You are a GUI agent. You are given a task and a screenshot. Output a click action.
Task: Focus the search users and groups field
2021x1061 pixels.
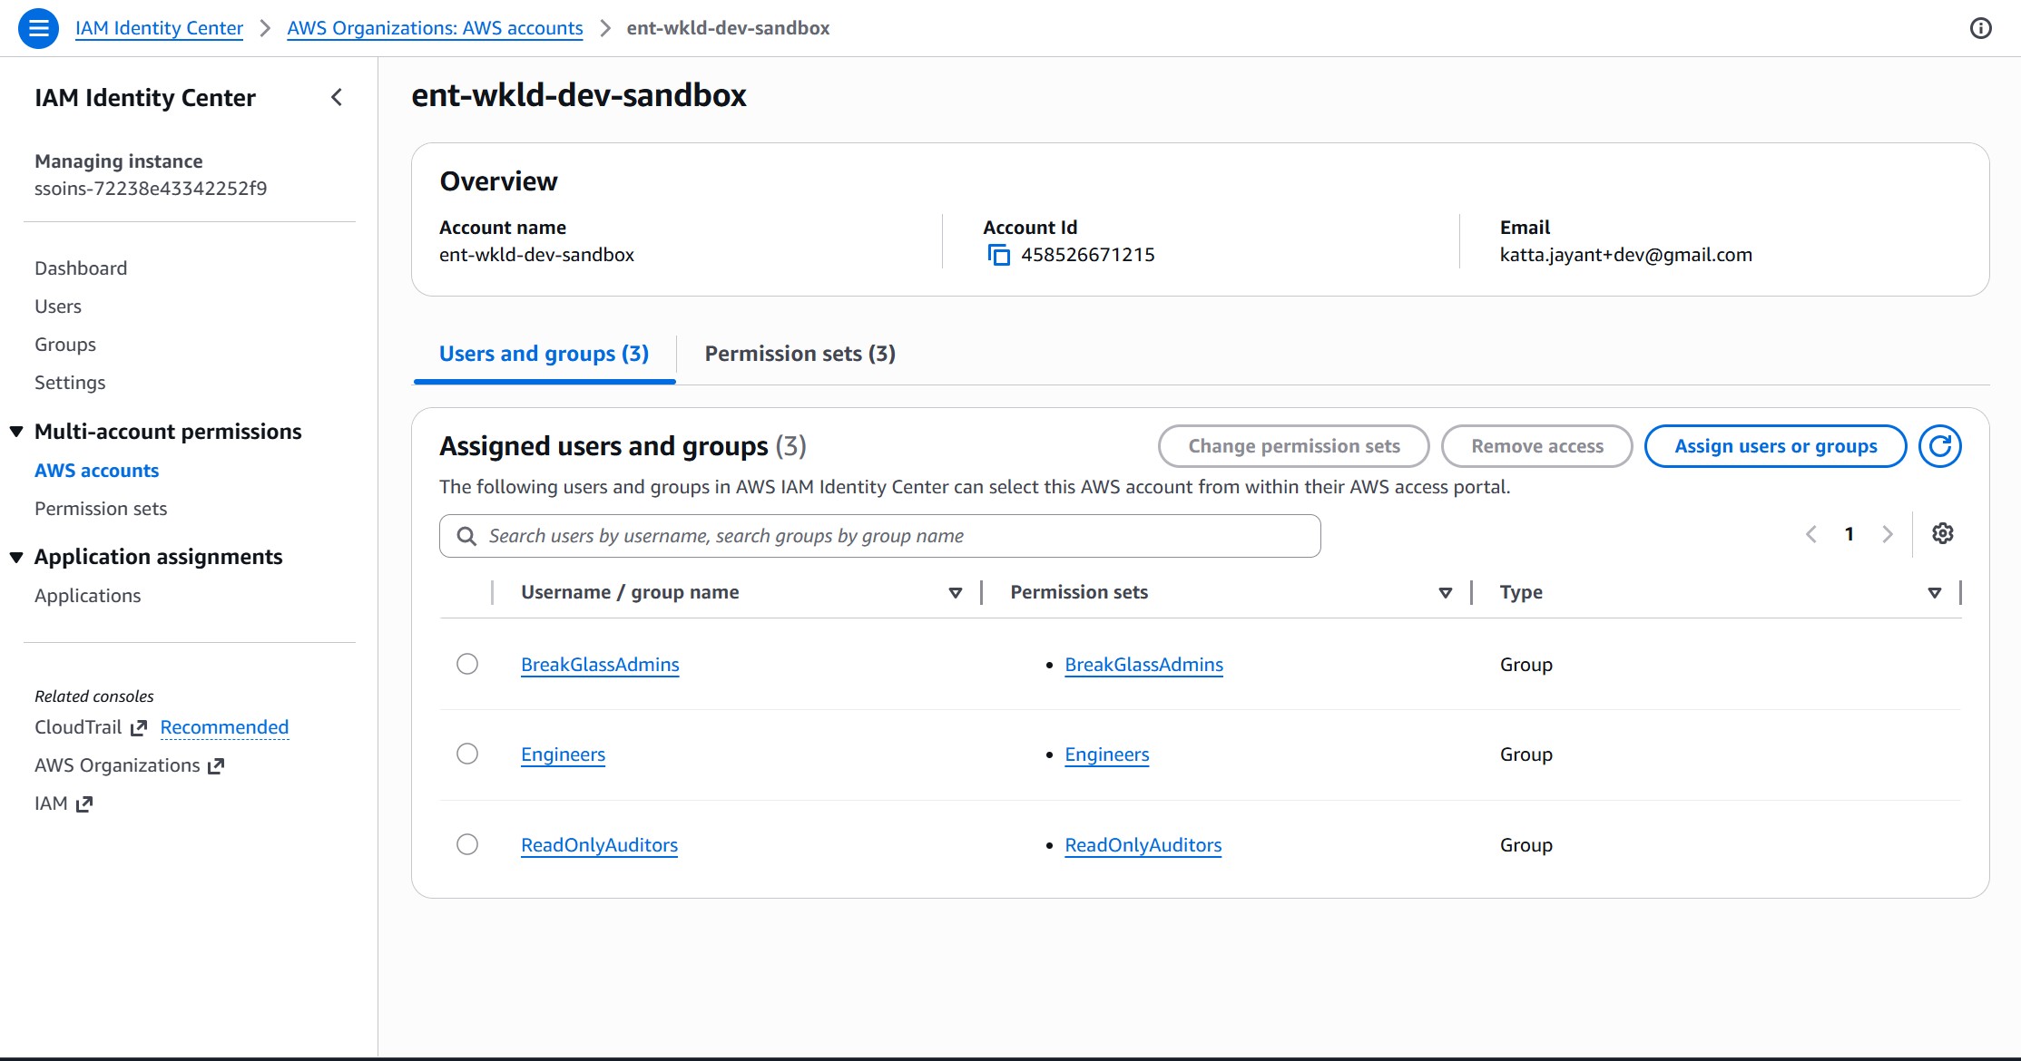coord(879,536)
